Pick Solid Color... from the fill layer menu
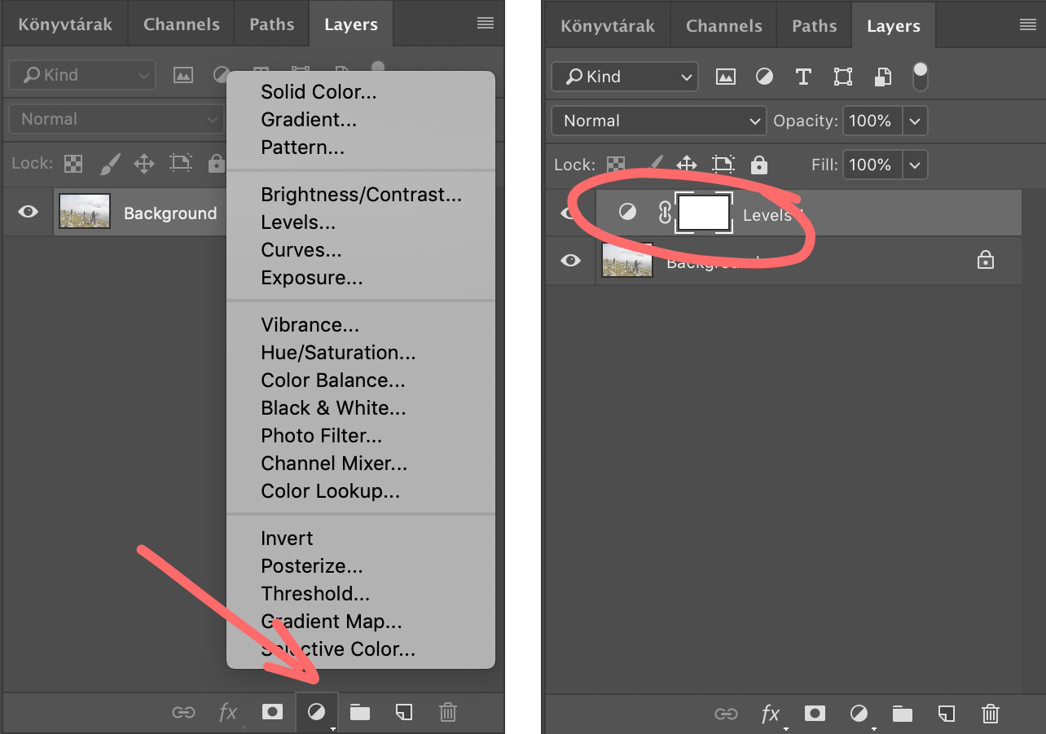Screen dimensions: 1046x734 (x=318, y=92)
